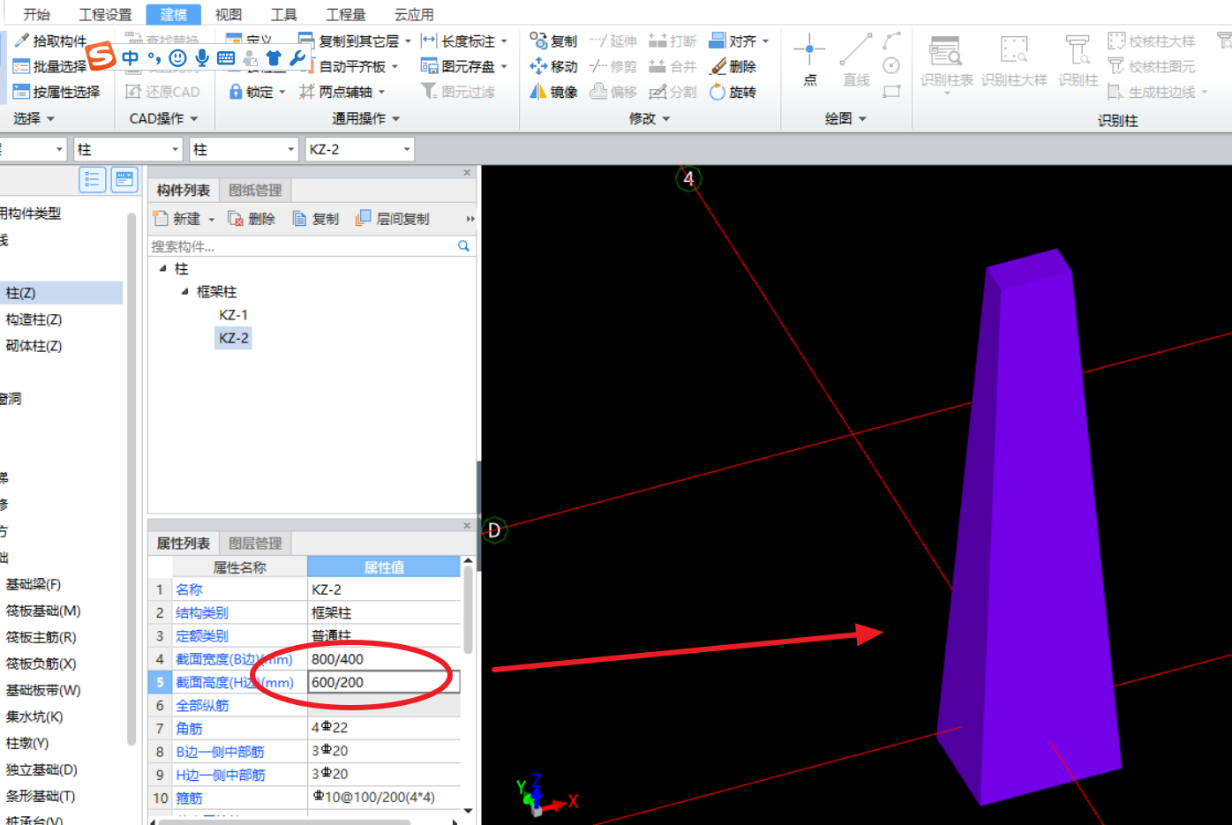Viewport: 1232px width, 825px height.
Task: Click 删除 in component list toolbar
Action: click(x=252, y=219)
